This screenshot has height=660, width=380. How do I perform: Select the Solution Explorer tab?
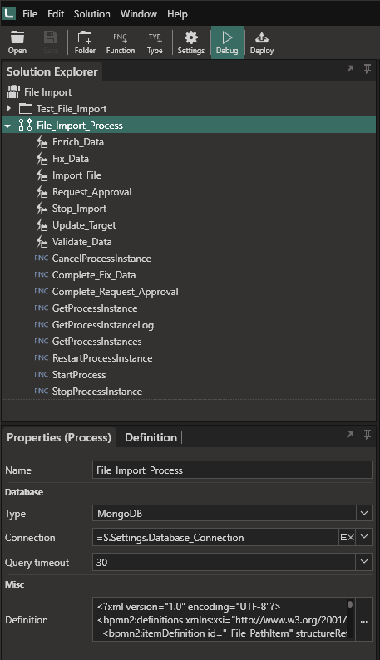tap(52, 72)
